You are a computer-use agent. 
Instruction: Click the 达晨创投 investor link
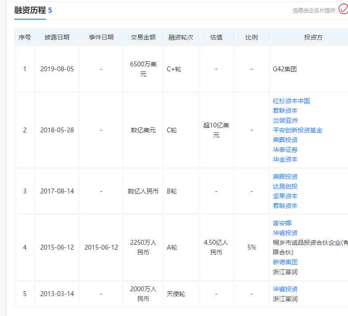285,186
